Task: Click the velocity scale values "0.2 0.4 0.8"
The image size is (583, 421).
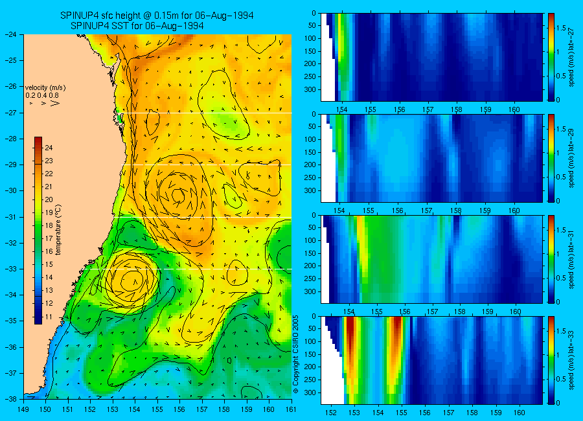Action: coord(42,95)
